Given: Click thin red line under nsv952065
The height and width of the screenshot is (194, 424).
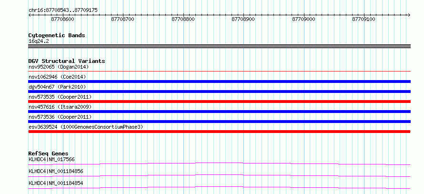Looking at the screenshot, I should tap(219, 71).
